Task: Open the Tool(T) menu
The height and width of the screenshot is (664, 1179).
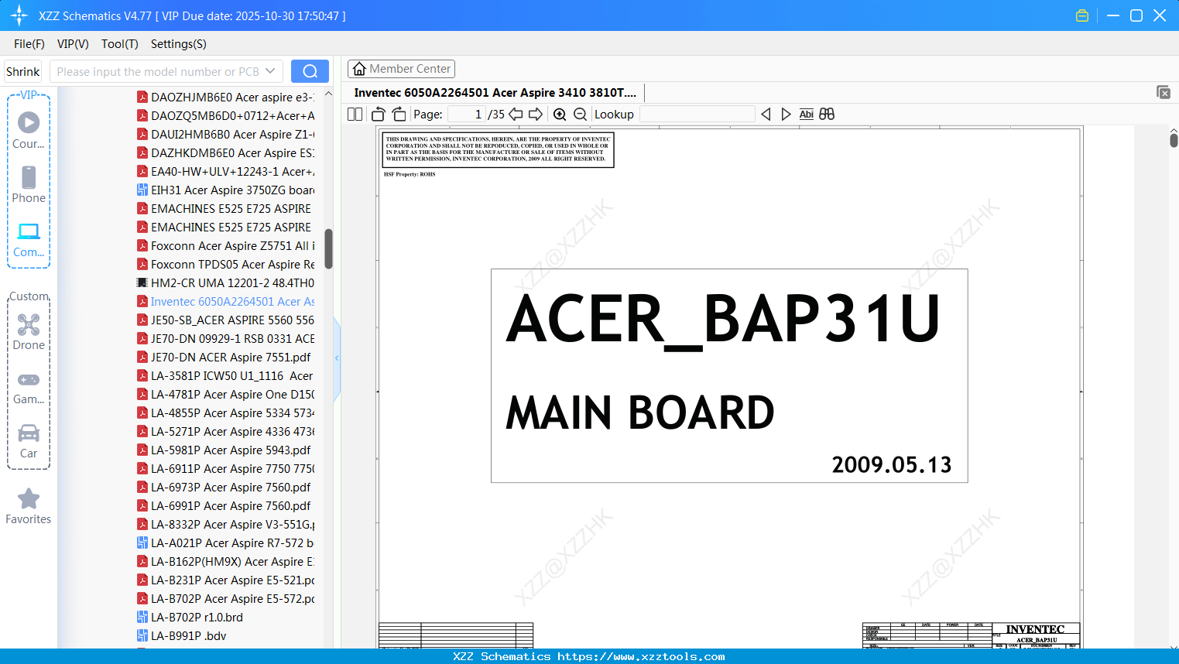Action: [120, 44]
